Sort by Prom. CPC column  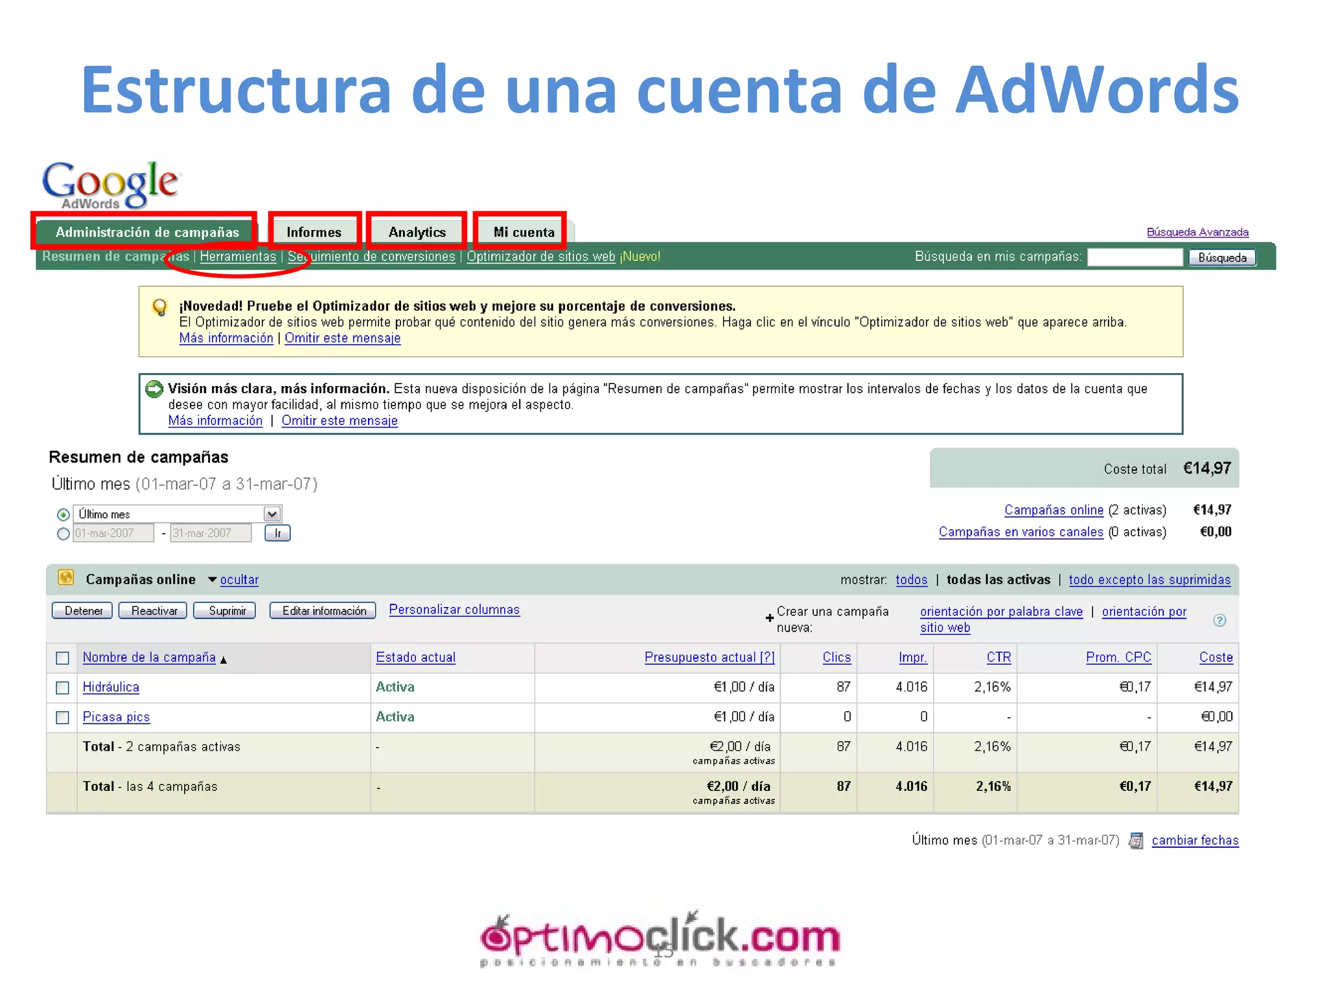[x=1118, y=658]
